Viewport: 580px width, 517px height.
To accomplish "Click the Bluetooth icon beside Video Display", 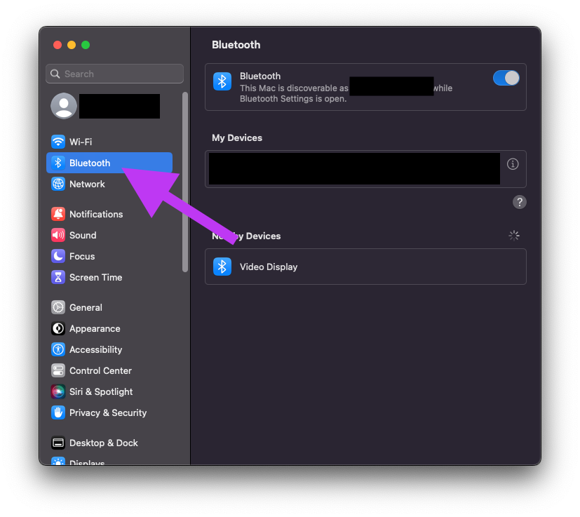I will [222, 267].
